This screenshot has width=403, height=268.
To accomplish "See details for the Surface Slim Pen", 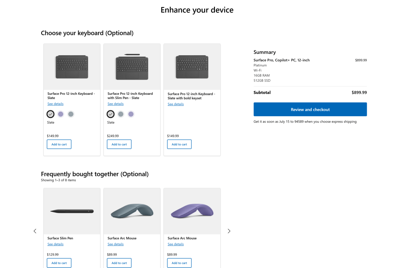I will [55, 244].
